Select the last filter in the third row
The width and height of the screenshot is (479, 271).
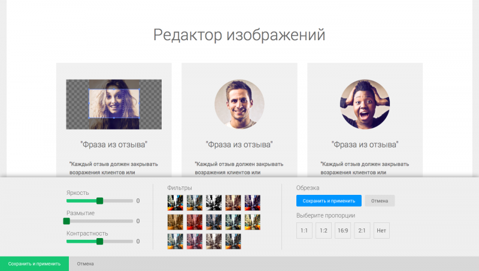(x=233, y=241)
